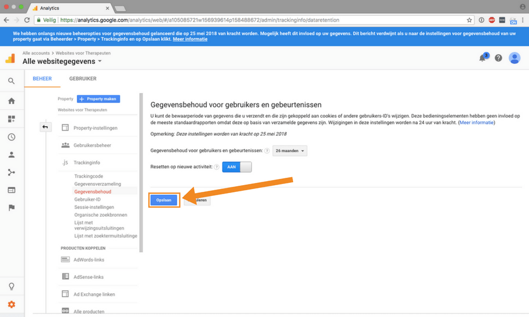Click the Opslaan button

pyautogui.click(x=164, y=200)
